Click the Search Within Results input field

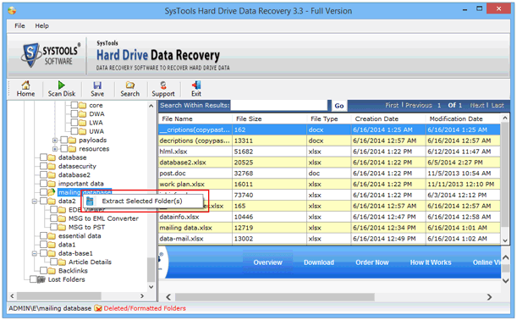coord(279,105)
